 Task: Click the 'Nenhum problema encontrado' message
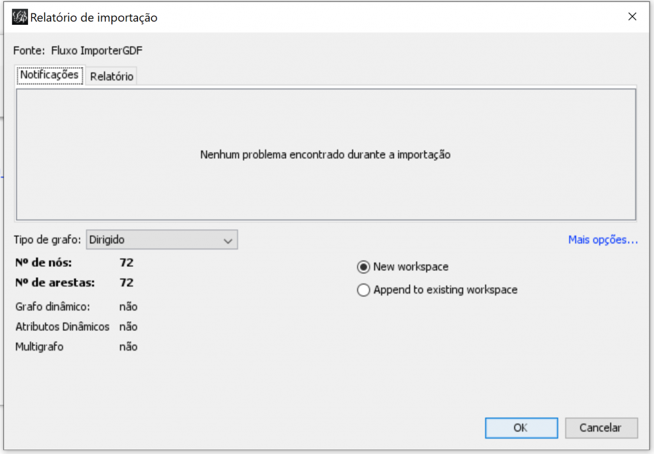(x=326, y=155)
